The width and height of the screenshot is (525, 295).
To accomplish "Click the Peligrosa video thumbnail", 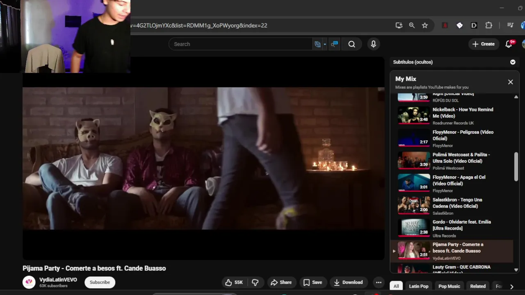I will point(413,138).
